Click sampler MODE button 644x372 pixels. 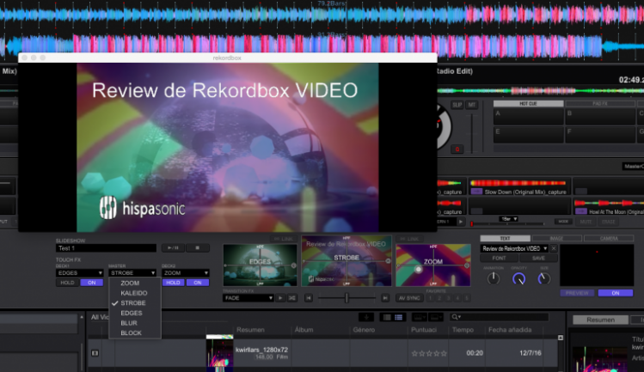click(x=563, y=222)
